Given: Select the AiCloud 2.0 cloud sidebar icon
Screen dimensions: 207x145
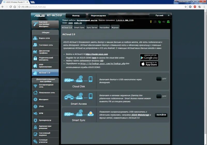Looking at the screenshot, I should pyautogui.click(x=35, y=73).
